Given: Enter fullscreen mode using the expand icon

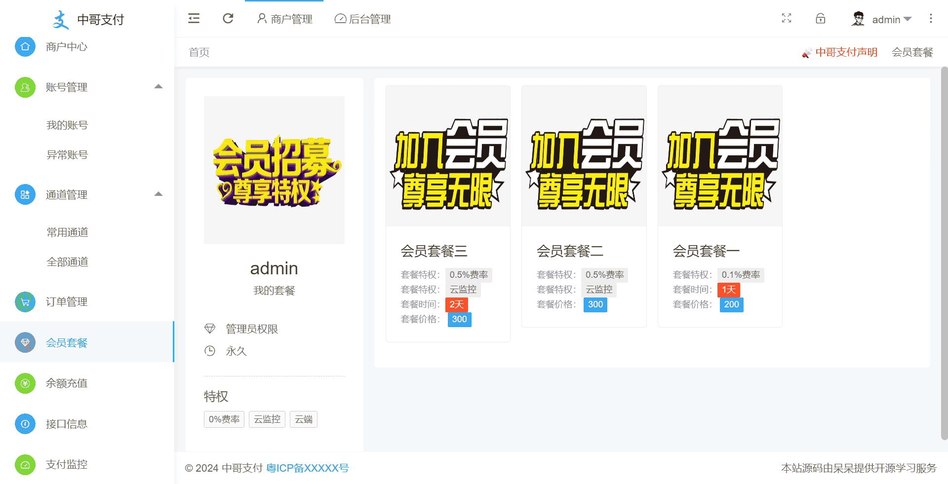Looking at the screenshot, I should coord(786,19).
